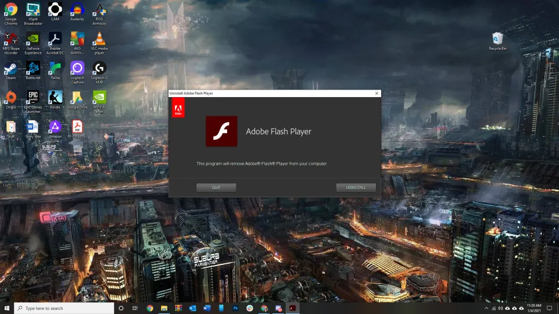Viewport: 559px width, 314px height.
Task: Open the Windows Start menu
Action: 7,308
